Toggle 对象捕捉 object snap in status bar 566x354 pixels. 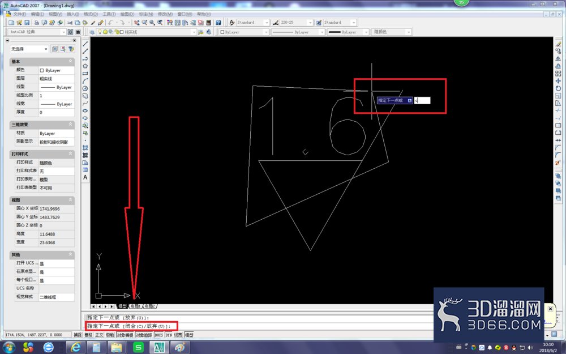pos(125,335)
